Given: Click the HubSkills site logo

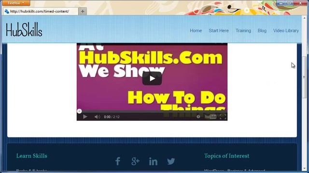Looking at the screenshot, I should tap(24, 29).
